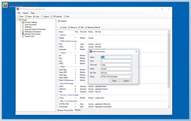Image resolution: width=191 pixels, height=121 pixels.
Task: Select Webpage Compression in the project tree
Action: coord(33,32)
